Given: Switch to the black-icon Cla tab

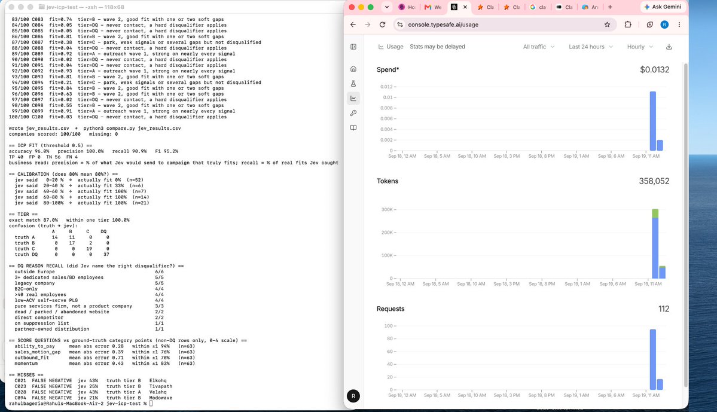Looking at the screenshot, I should coord(564,7).
